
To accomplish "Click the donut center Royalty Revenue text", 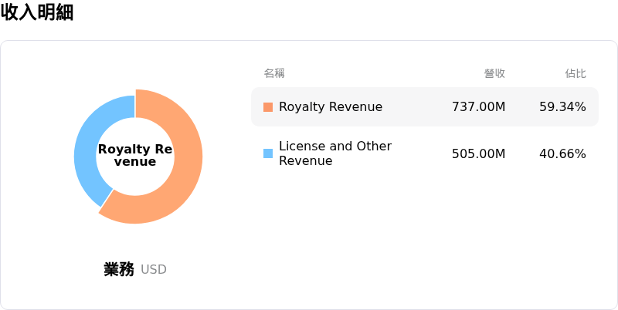I will point(135,156).
